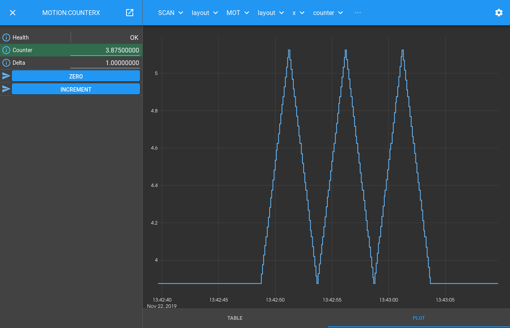Expand the SCAN dropdown
Viewport: 510px width, 328px height.
point(170,13)
